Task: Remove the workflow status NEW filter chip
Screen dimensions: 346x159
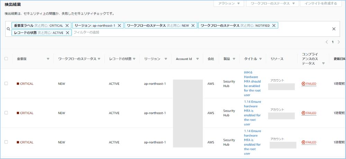Action: (193, 25)
